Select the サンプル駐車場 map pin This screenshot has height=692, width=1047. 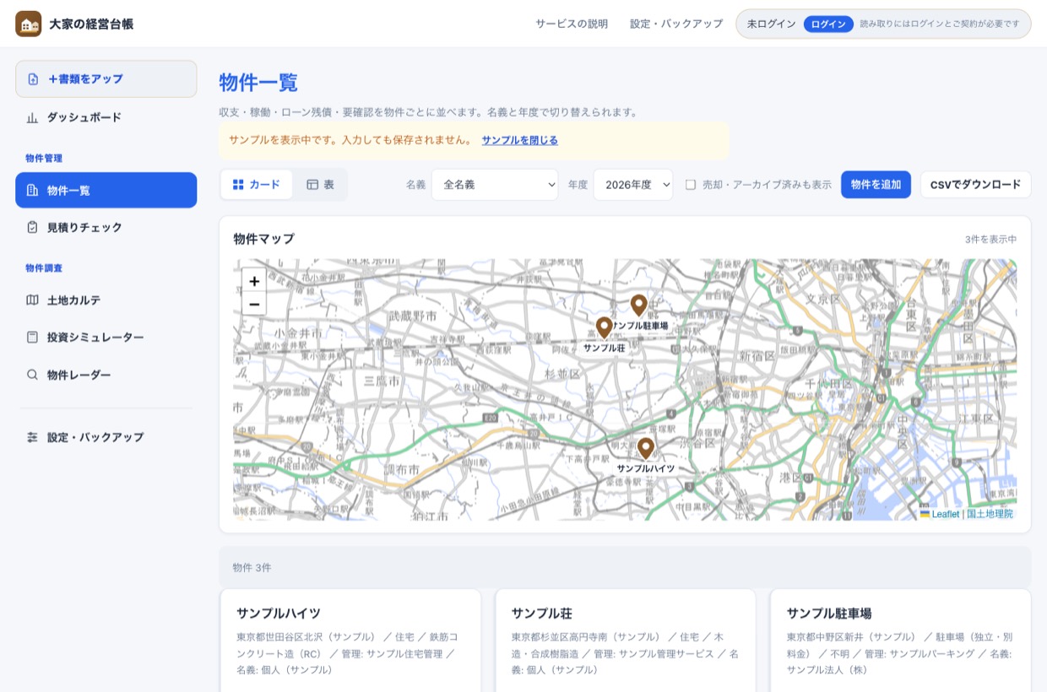[x=638, y=305]
